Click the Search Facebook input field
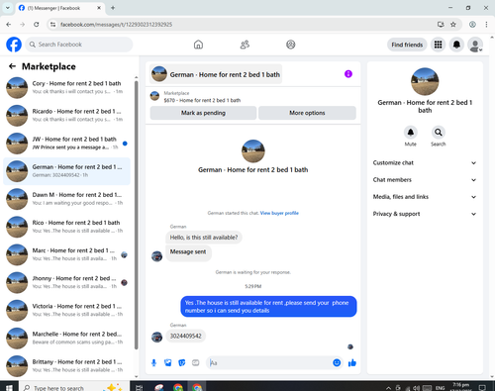This screenshot has height=391, width=495. point(79,45)
